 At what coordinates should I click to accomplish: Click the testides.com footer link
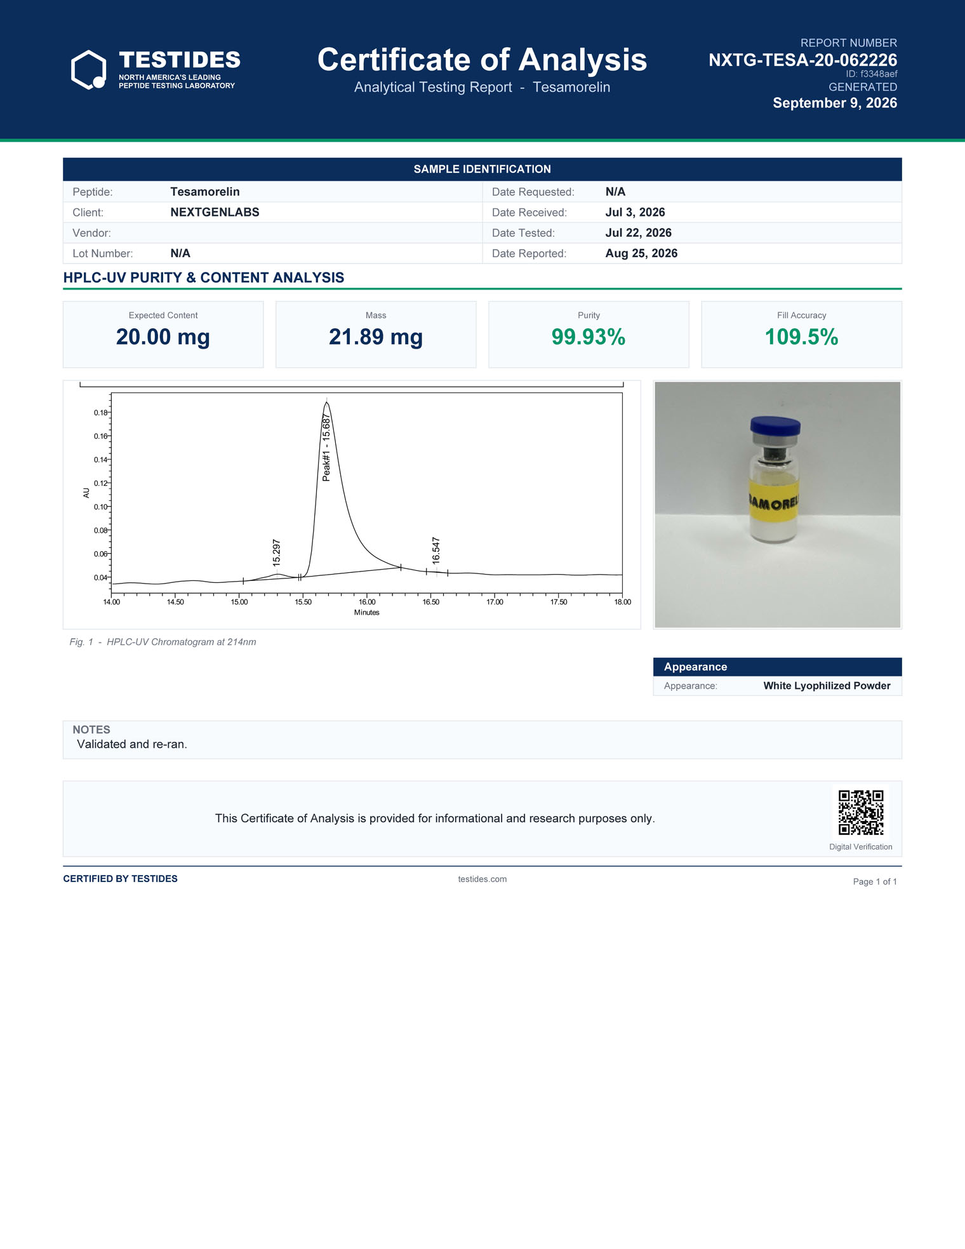pyautogui.click(x=482, y=879)
